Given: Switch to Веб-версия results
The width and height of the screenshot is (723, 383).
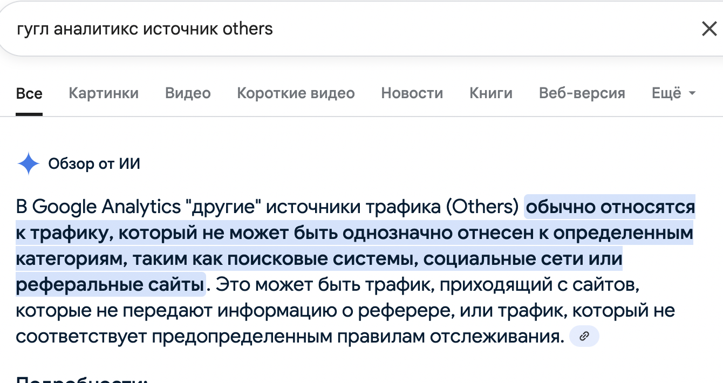Looking at the screenshot, I should 582,93.
